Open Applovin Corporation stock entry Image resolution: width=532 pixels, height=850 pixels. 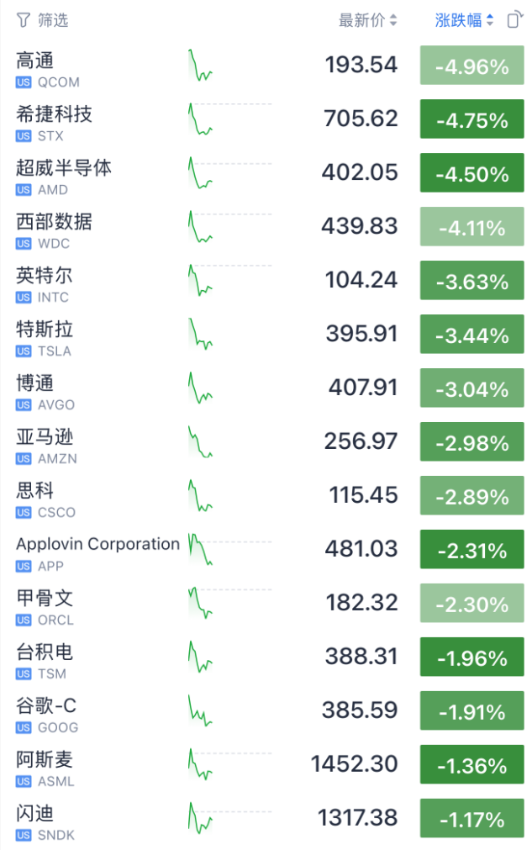click(97, 544)
